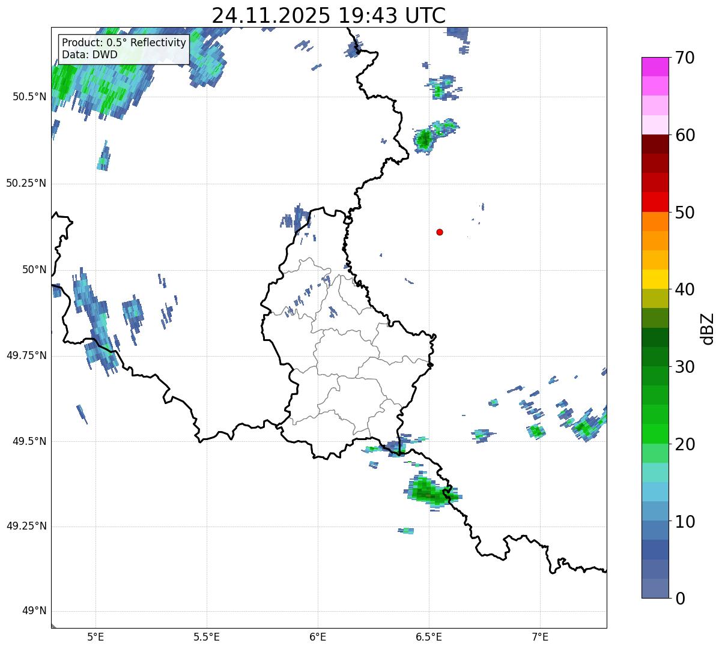The width and height of the screenshot is (722, 649).
Task: Click the 7°E longitude label
Action: click(x=540, y=636)
